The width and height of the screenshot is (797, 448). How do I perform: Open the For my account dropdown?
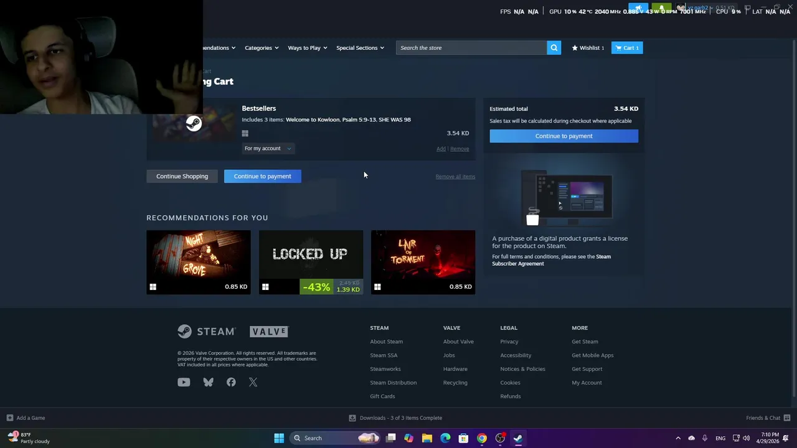268,149
